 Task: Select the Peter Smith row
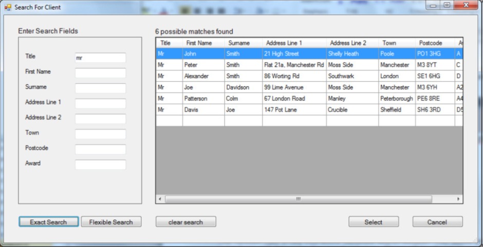click(203, 65)
